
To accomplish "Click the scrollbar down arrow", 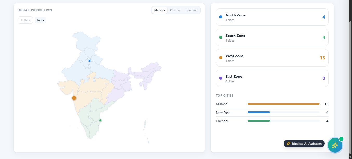I will coord(350,157).
